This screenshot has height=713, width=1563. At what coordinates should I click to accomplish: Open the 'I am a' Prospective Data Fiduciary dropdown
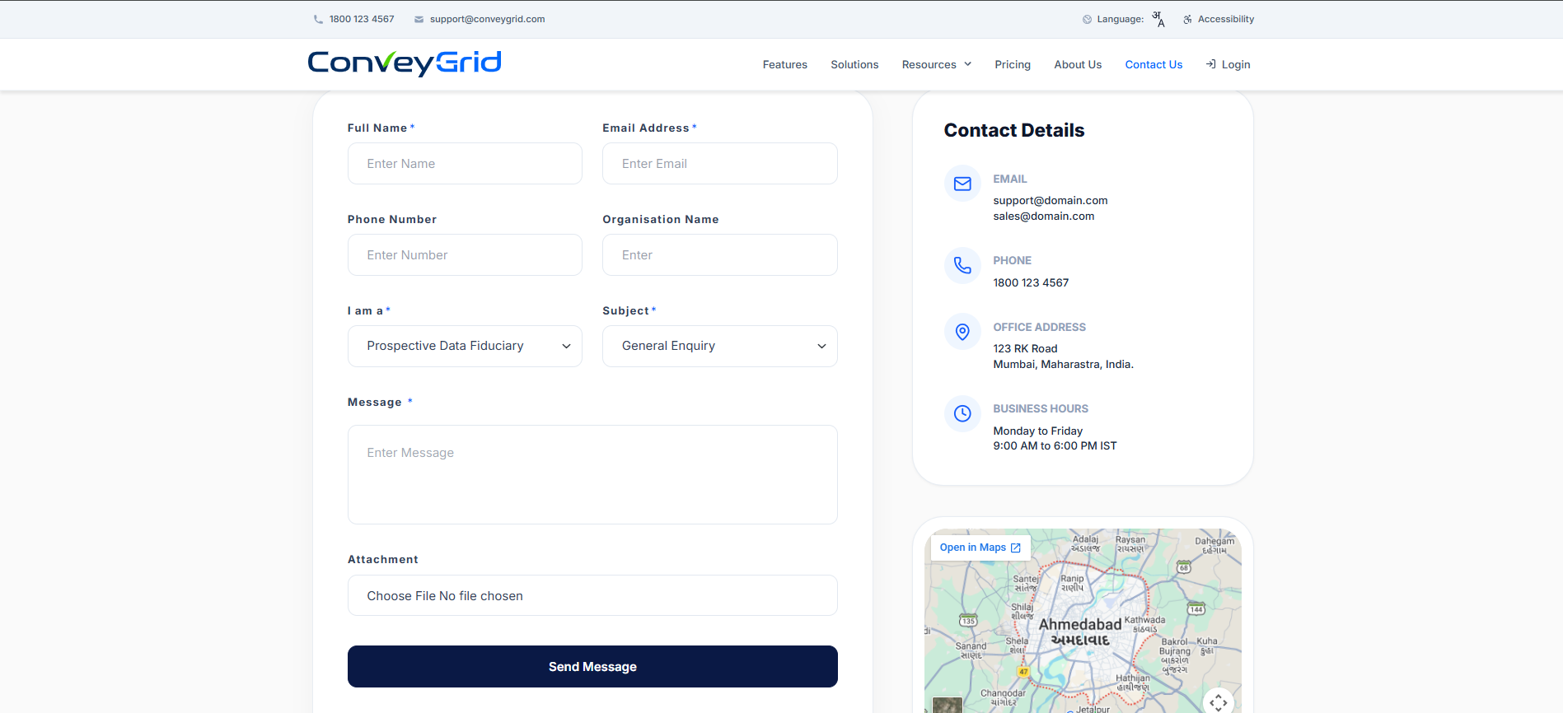point(465,346)
